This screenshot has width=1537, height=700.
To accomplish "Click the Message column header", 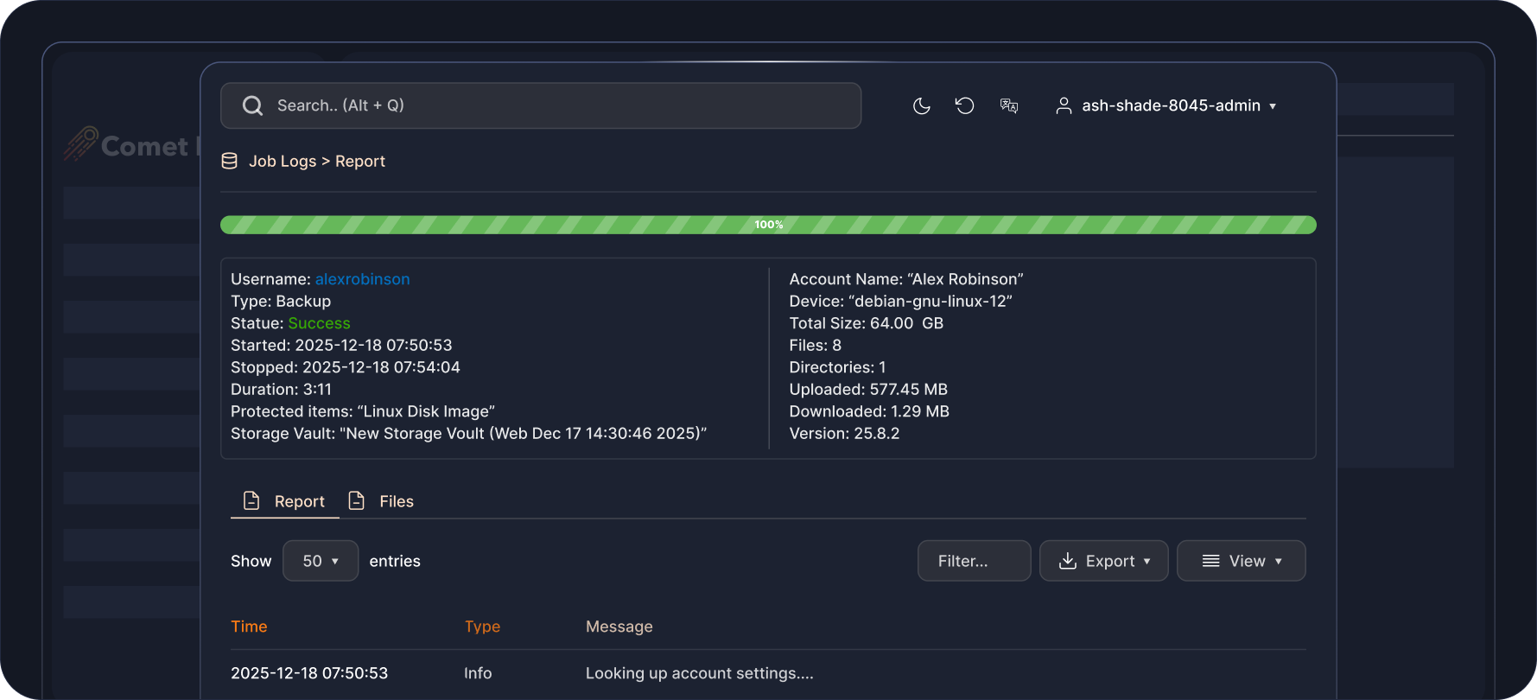I will (x=619, y=627).
